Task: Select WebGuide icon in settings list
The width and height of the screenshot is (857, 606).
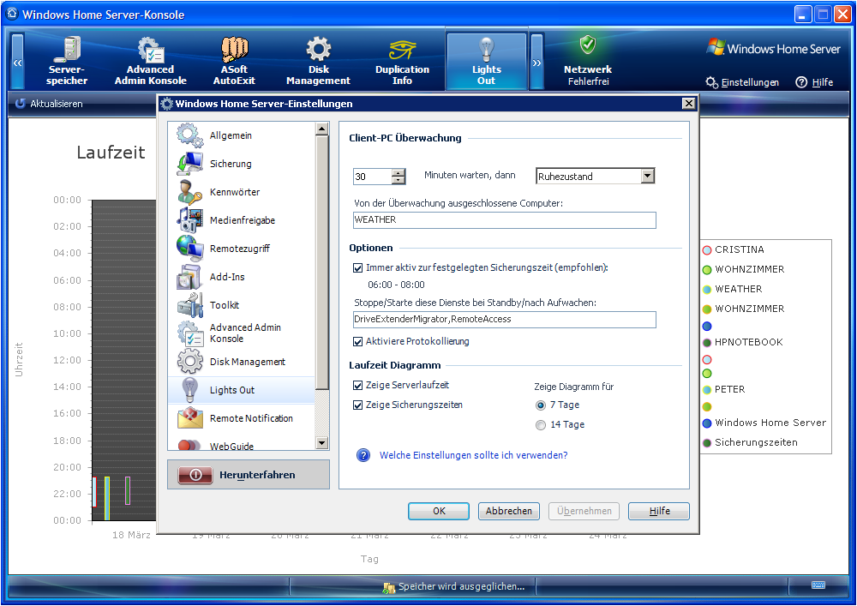Action: point(189,445)
